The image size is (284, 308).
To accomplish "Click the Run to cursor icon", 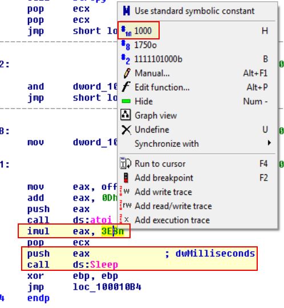I will (x=125, y=163).
